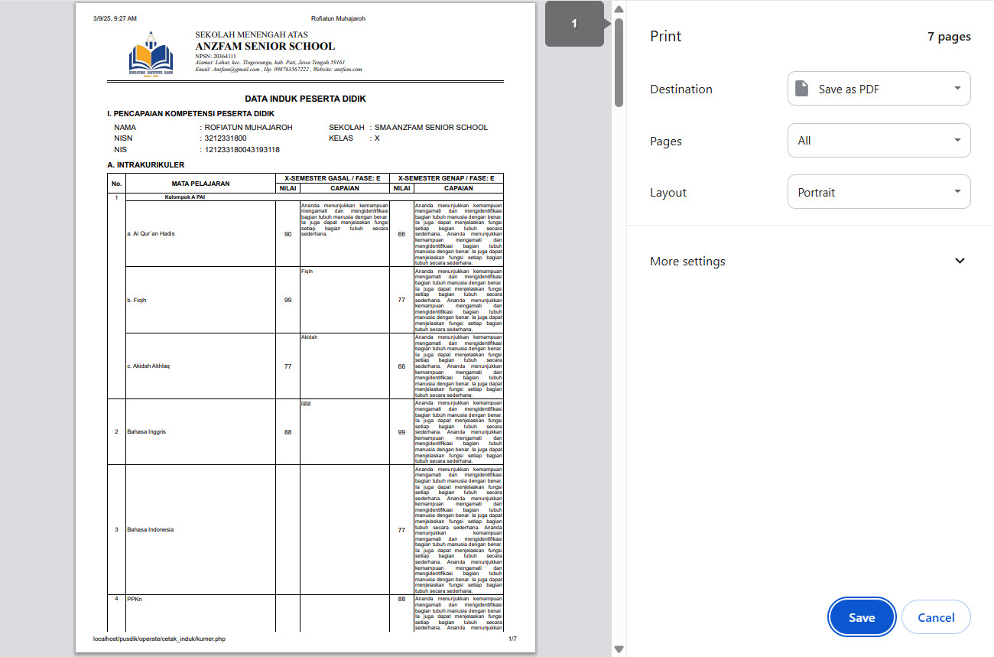The height and width of the screenshot is (657, 994).
Task: Open the Pages dropdown set to All
Action: pyautogui.click(x=879, y=141)
